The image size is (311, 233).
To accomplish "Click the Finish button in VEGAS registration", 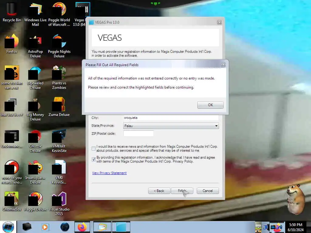I will tap(182, 191).
